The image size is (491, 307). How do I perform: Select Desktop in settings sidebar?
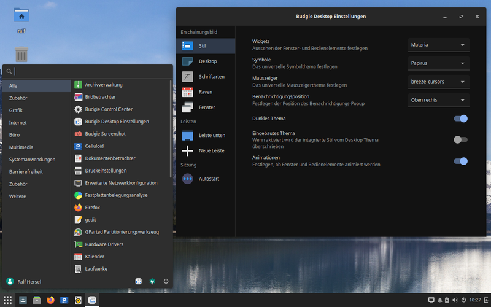(x=206, y=61)
